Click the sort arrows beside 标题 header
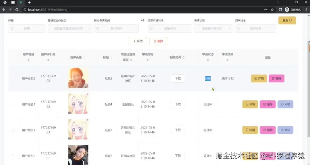Viewport: 310px width, 165px height. [x=111, y=57]
